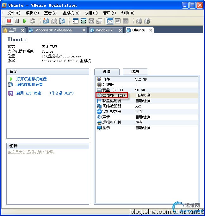Open the 虚拟机(M) menu
Screen dimensions: 205x216
(71, 13)
